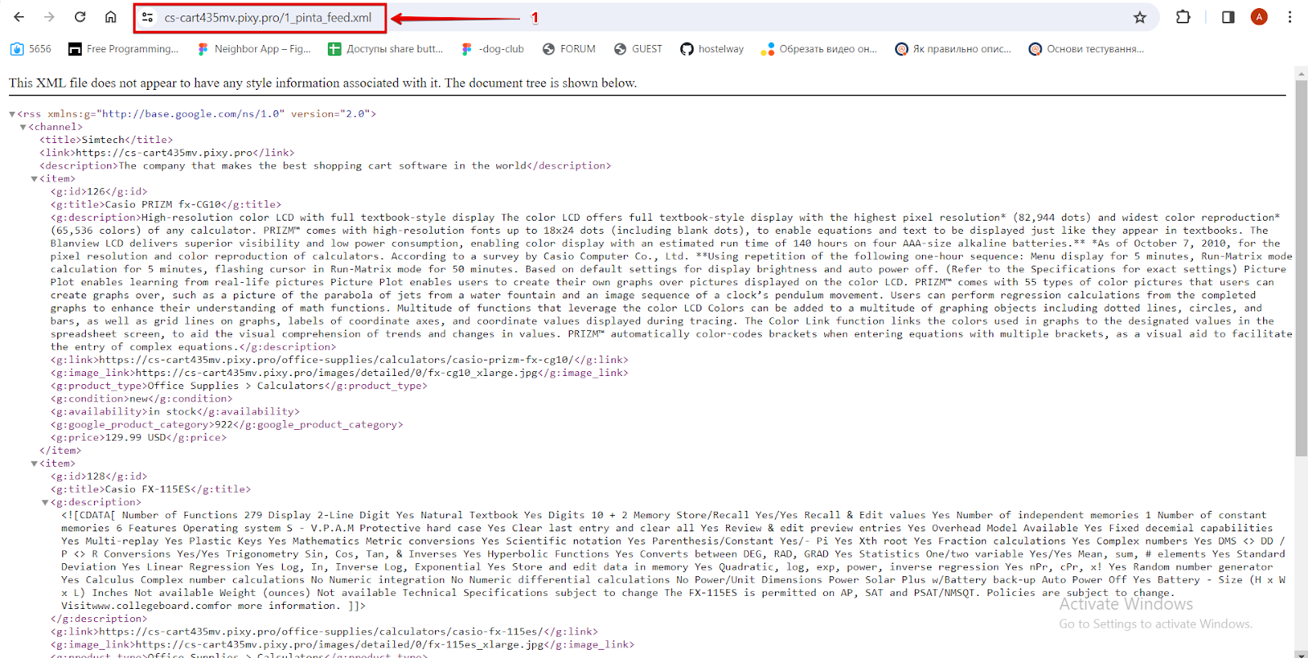
Task: Click the g:id value 126
Action: [x=96, y=191]
